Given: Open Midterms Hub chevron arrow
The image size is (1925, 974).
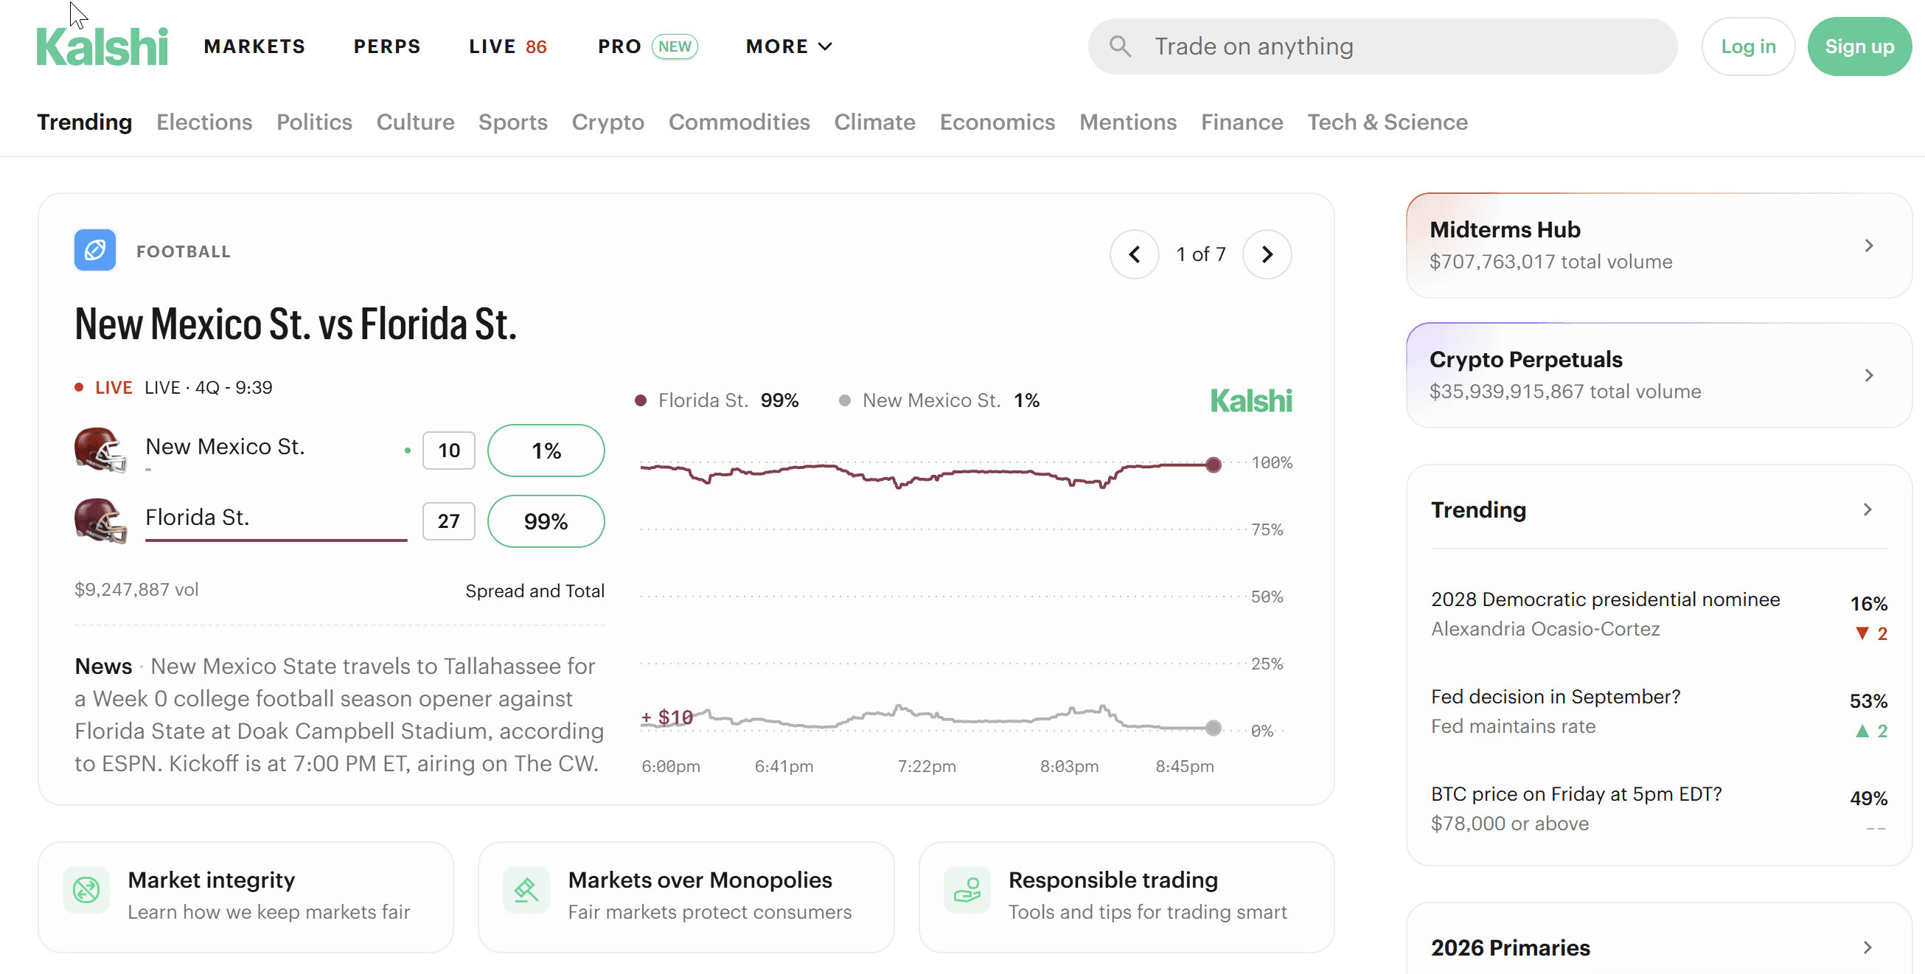Looking at the screenshot, I should (1868, 246).
